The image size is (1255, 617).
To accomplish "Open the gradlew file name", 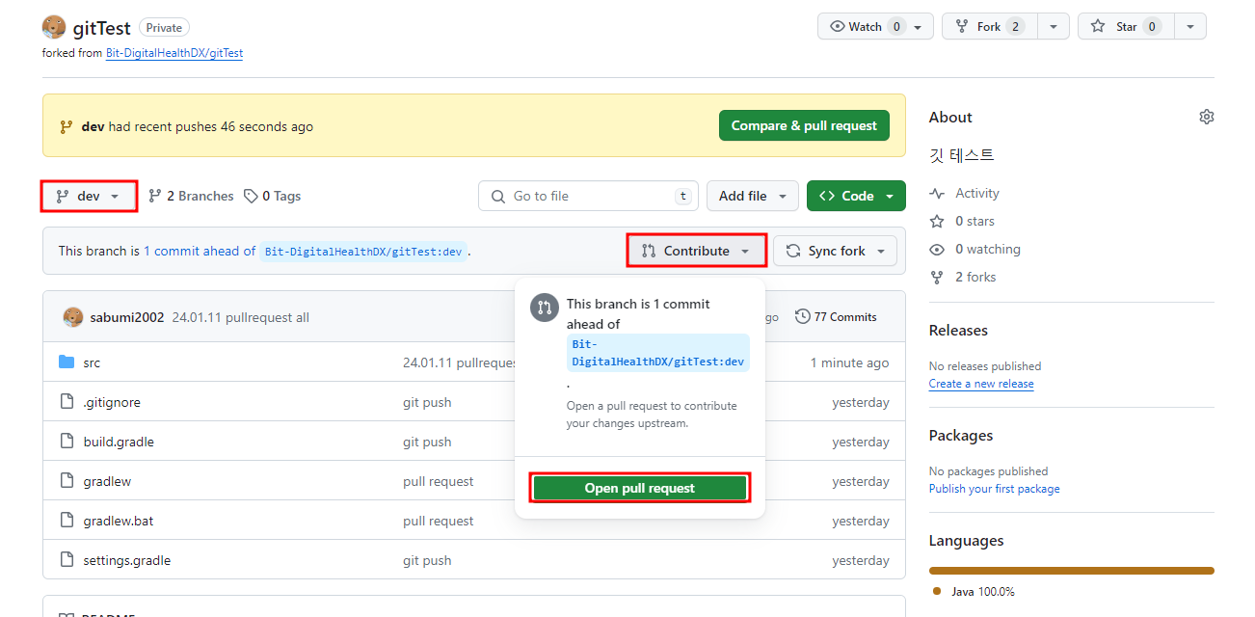I will point(107,481).
